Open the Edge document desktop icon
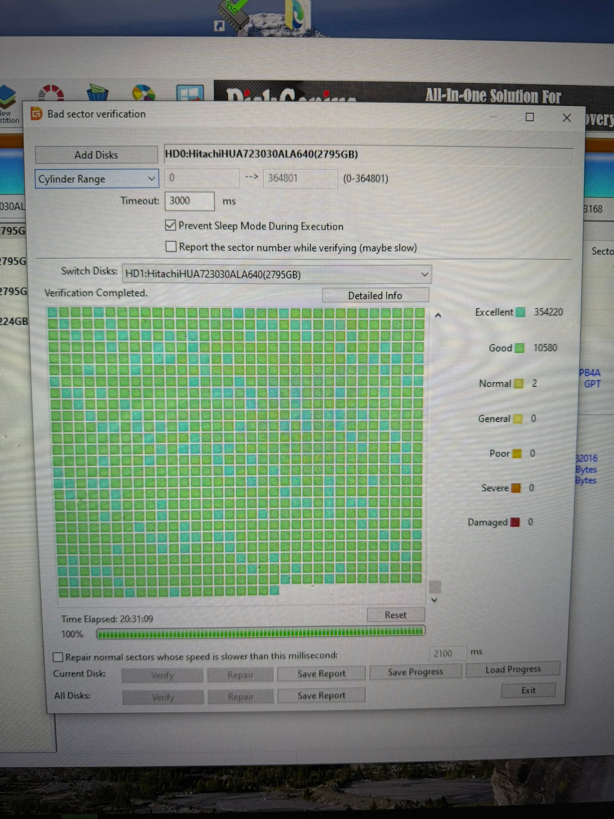The height and width of the screenshot is (819, 614). pos(298,14)
